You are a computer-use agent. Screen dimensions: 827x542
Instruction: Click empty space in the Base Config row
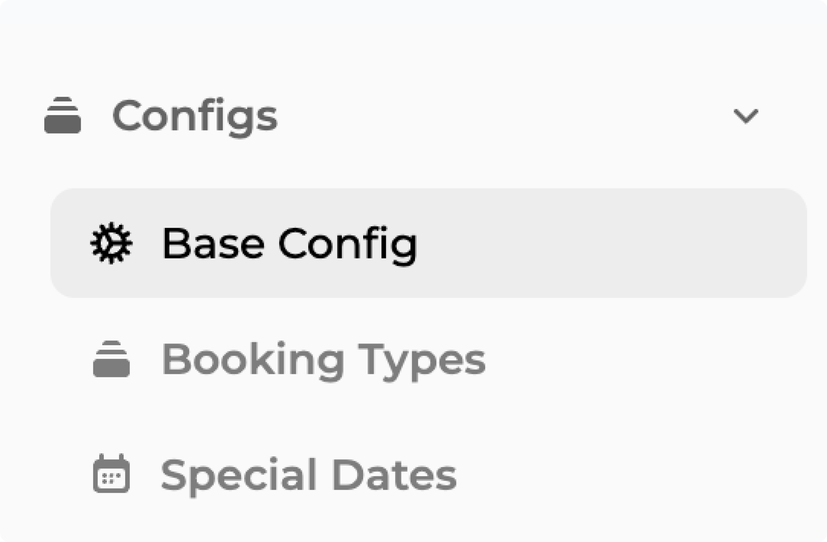(606, 243)
